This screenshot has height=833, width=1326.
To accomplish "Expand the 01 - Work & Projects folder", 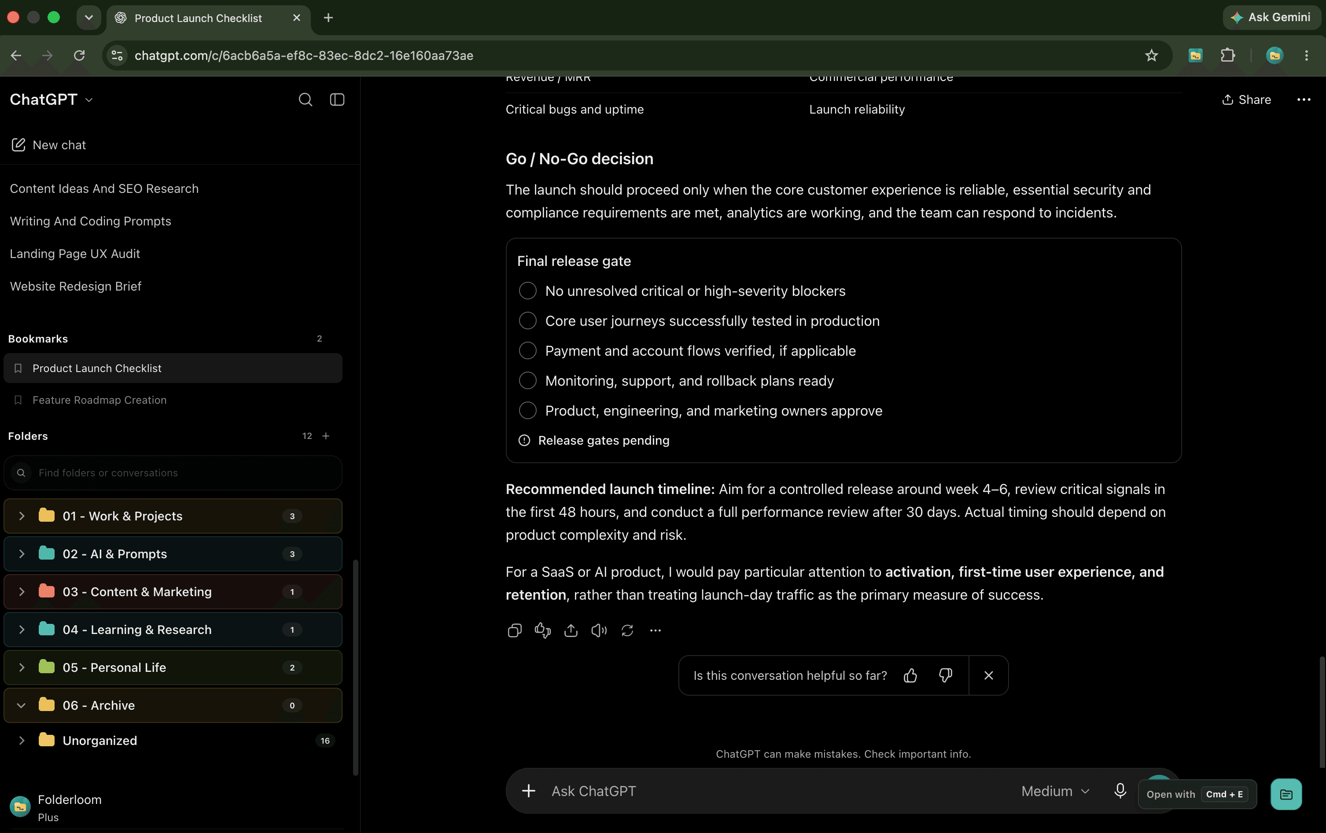I will pos(22,516).
